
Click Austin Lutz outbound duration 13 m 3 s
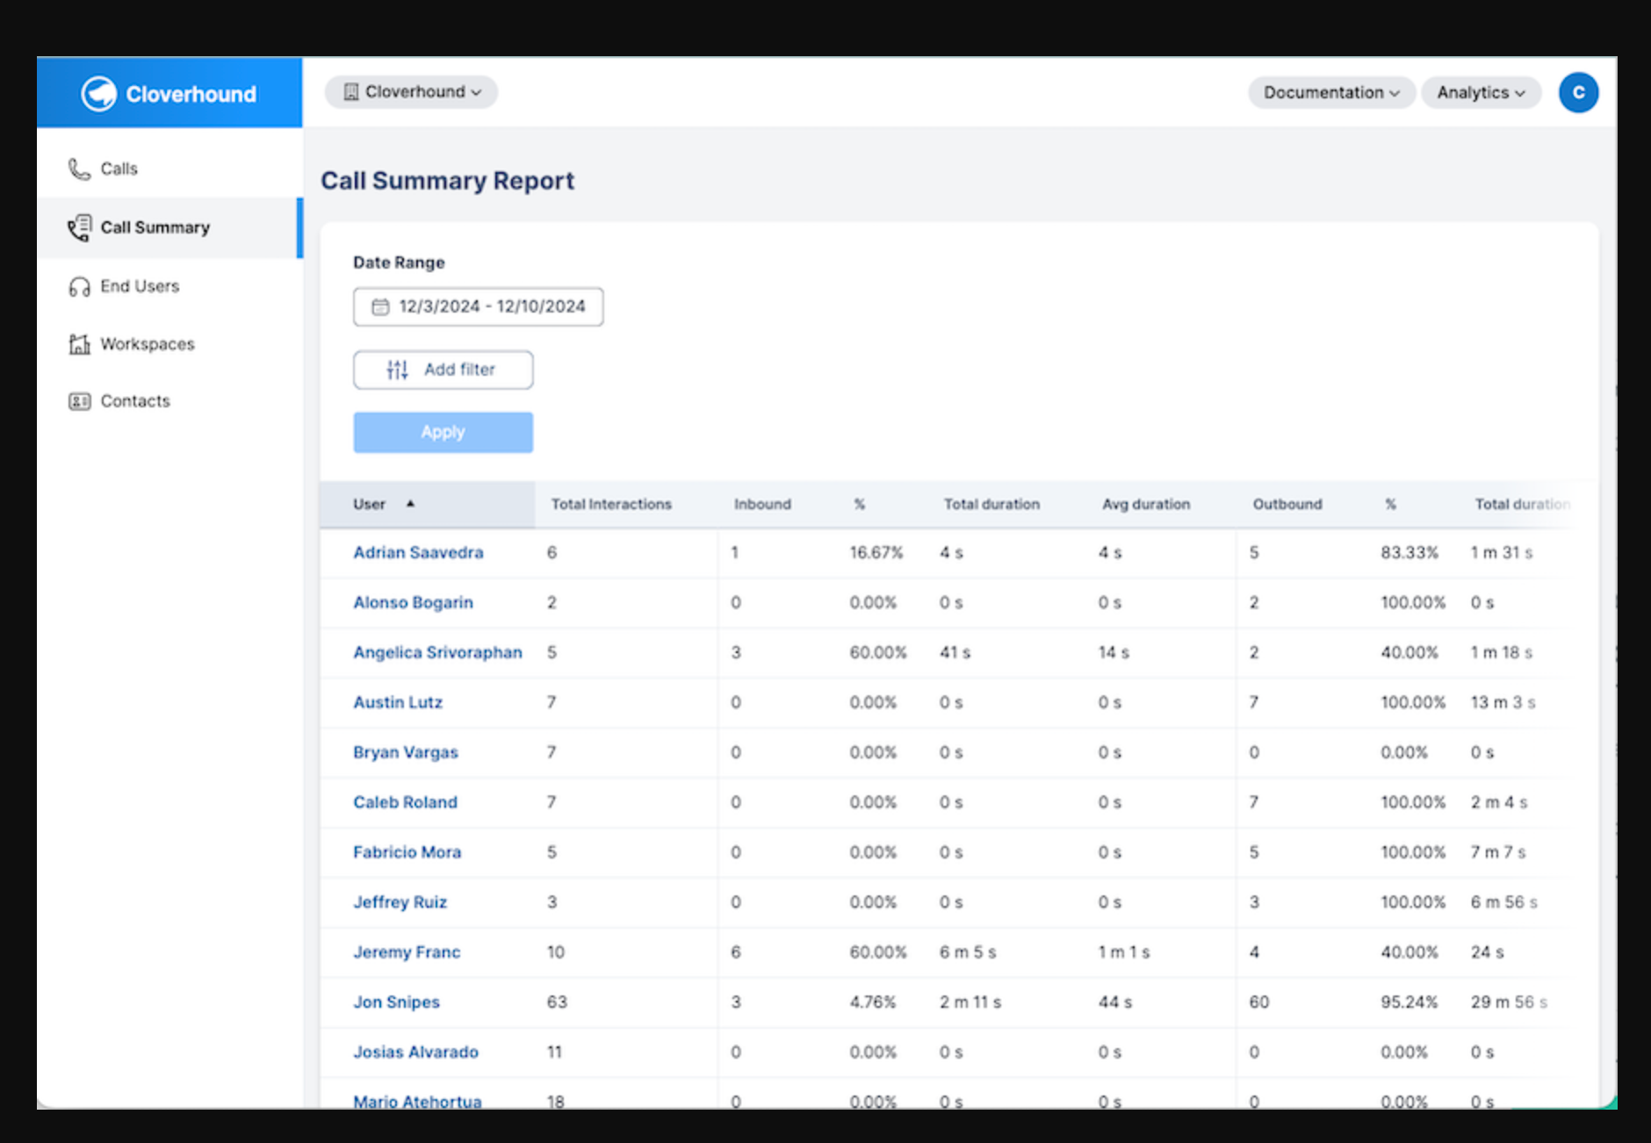(1503, 702)
